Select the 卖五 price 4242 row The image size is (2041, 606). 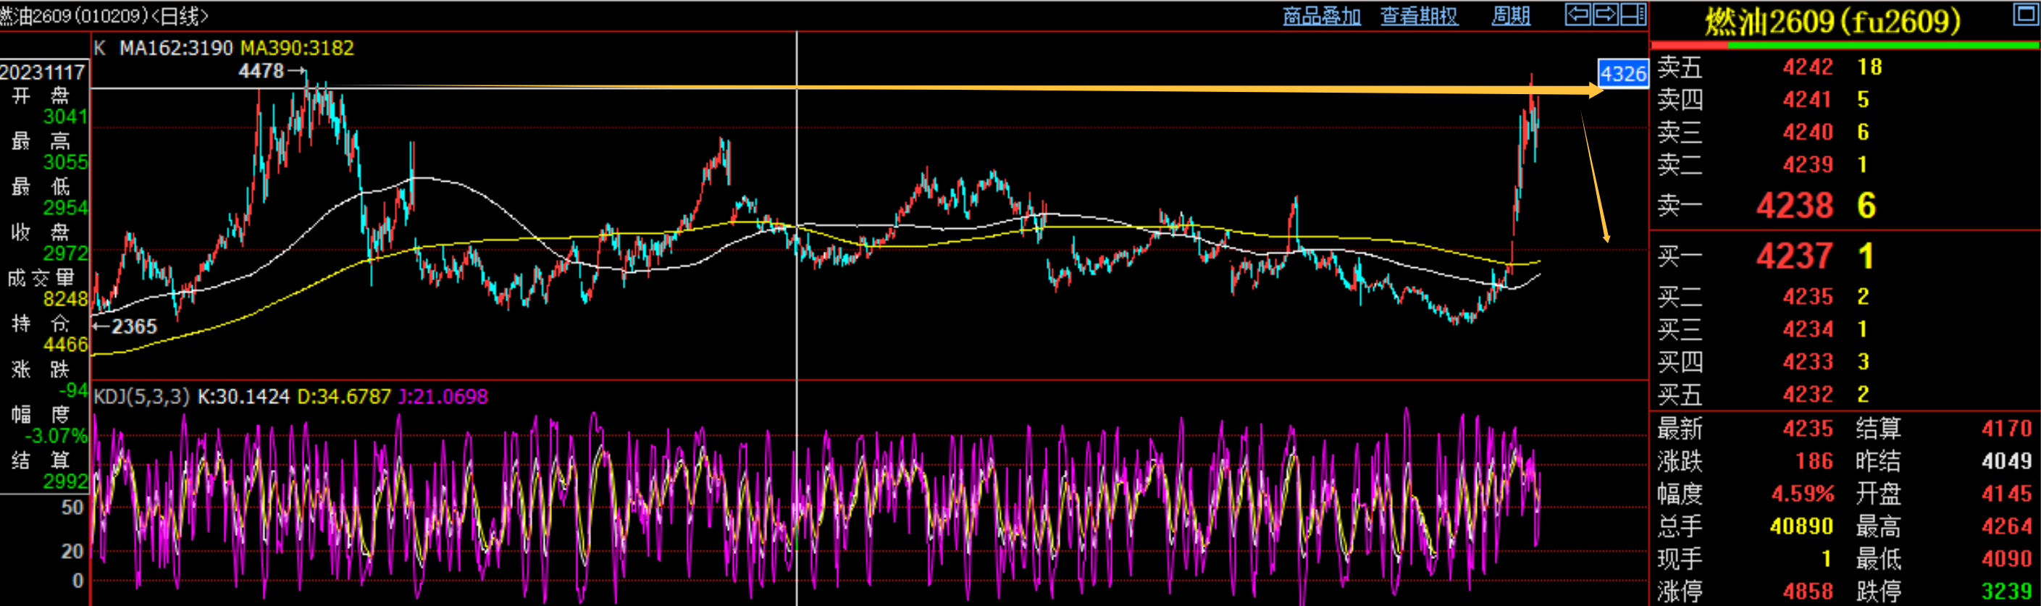[1807, 67]
